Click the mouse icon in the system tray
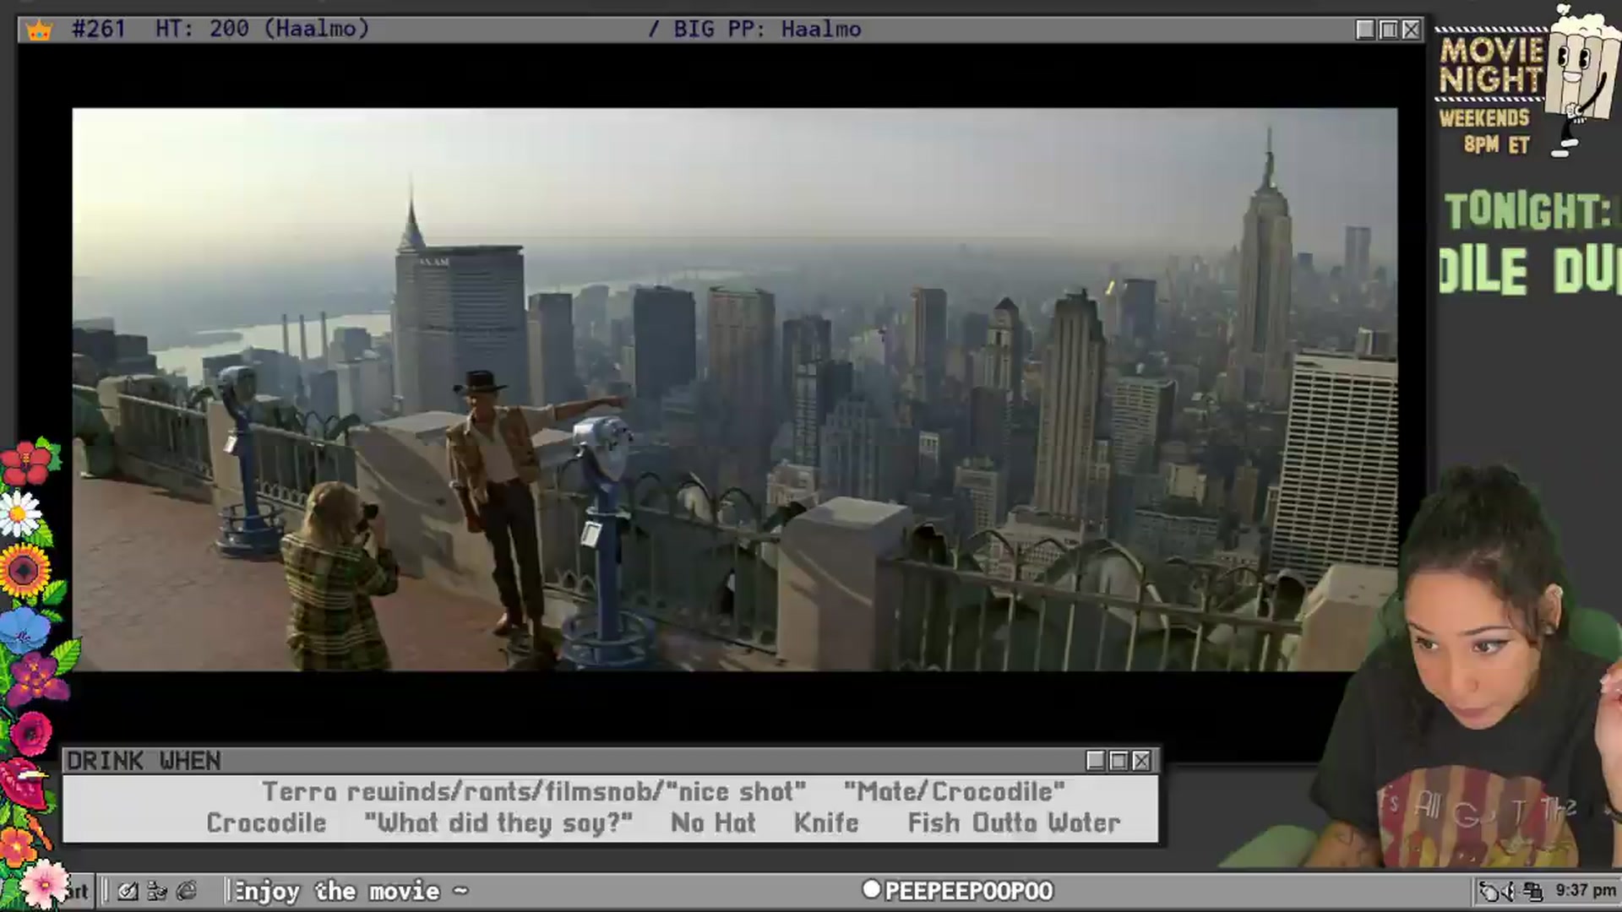The image size is (1622, 912). [x=1489, y=891]
